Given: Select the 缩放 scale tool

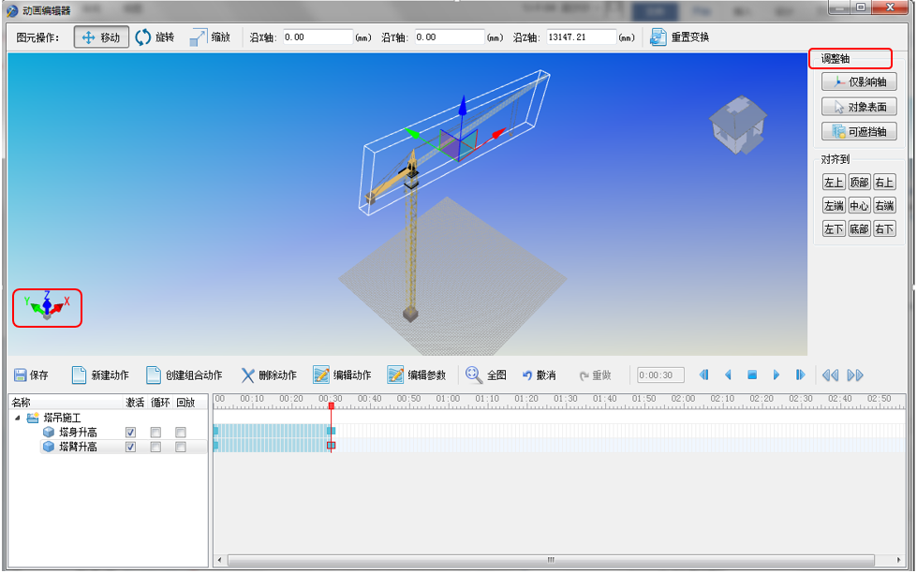Looking at the screenshot, I should 210,37.
